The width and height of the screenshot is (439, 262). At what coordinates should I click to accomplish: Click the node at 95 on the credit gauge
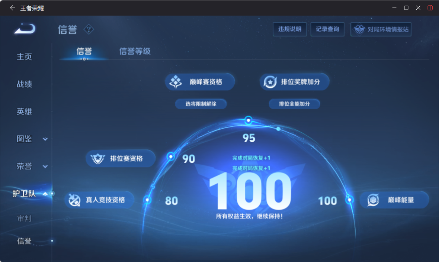(x=248, y=120)
